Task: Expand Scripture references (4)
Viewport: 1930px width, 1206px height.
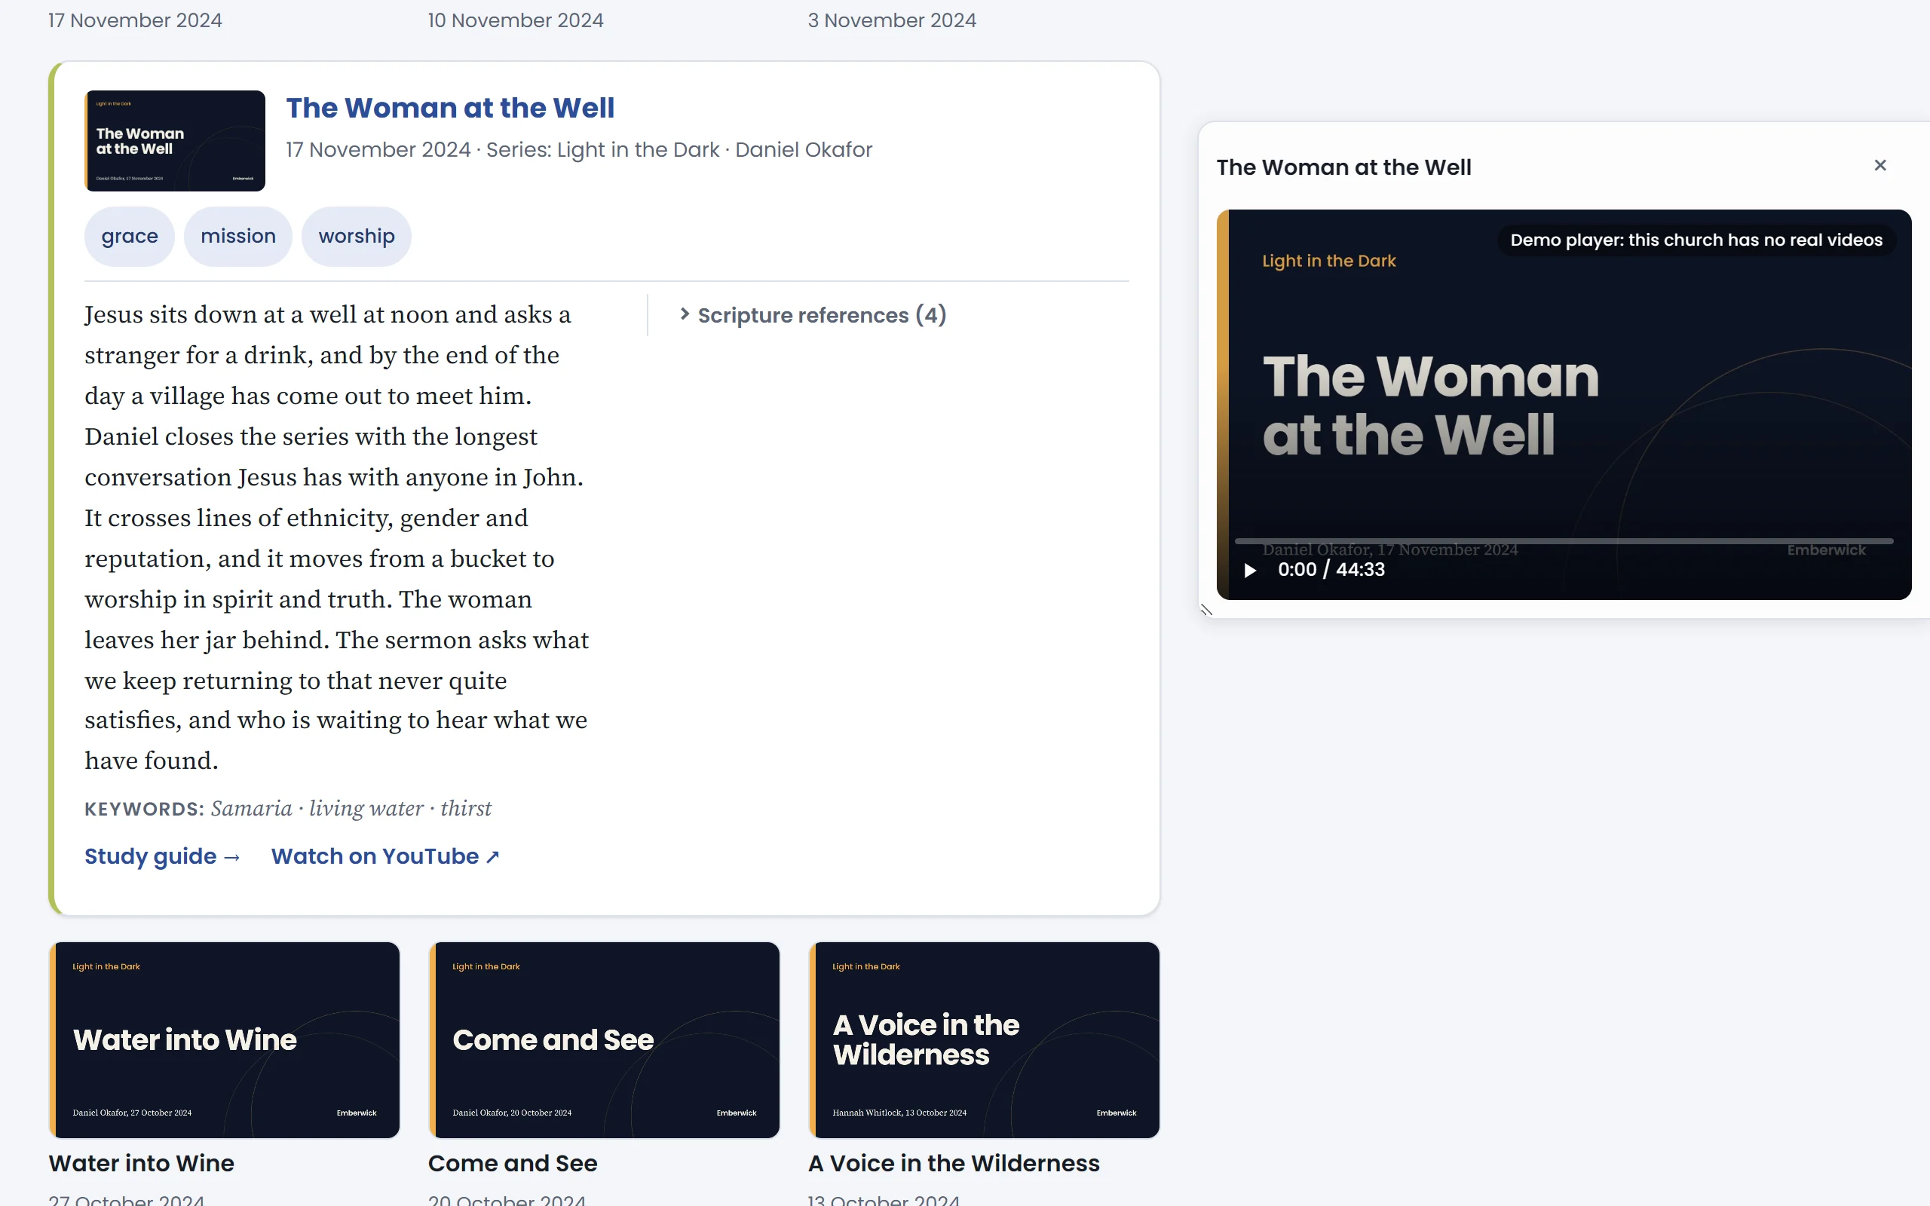Action: 813,315
